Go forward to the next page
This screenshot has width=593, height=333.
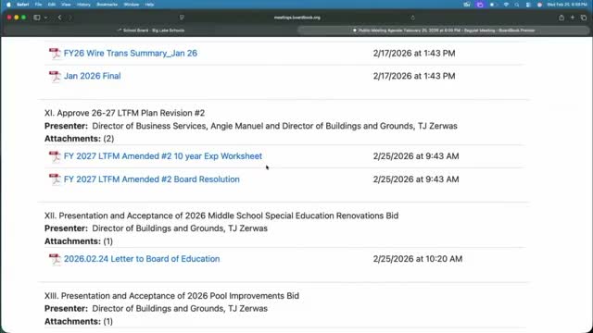pyautogui.click(x=69, y=18)
